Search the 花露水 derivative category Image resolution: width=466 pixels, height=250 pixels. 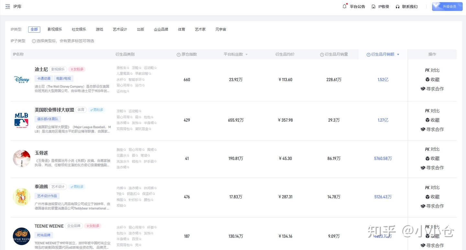tap(123, 156)
